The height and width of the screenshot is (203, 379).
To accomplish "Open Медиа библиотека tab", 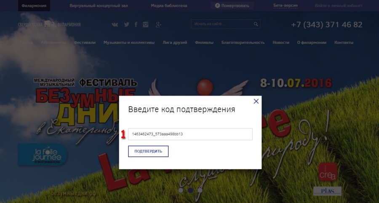I will pos(169,5).
